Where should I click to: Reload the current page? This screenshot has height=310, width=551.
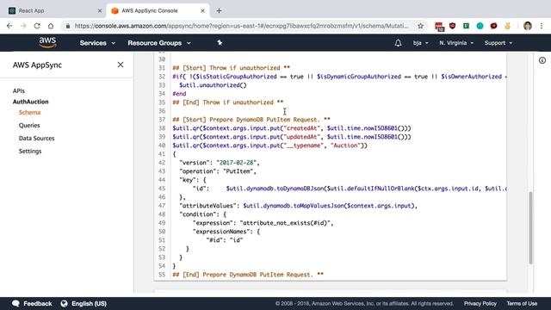click(37, 26)
